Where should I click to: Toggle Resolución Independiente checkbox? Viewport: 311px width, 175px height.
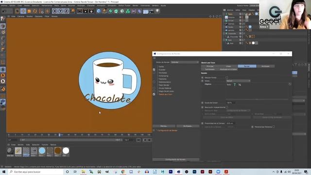point(227,107)
